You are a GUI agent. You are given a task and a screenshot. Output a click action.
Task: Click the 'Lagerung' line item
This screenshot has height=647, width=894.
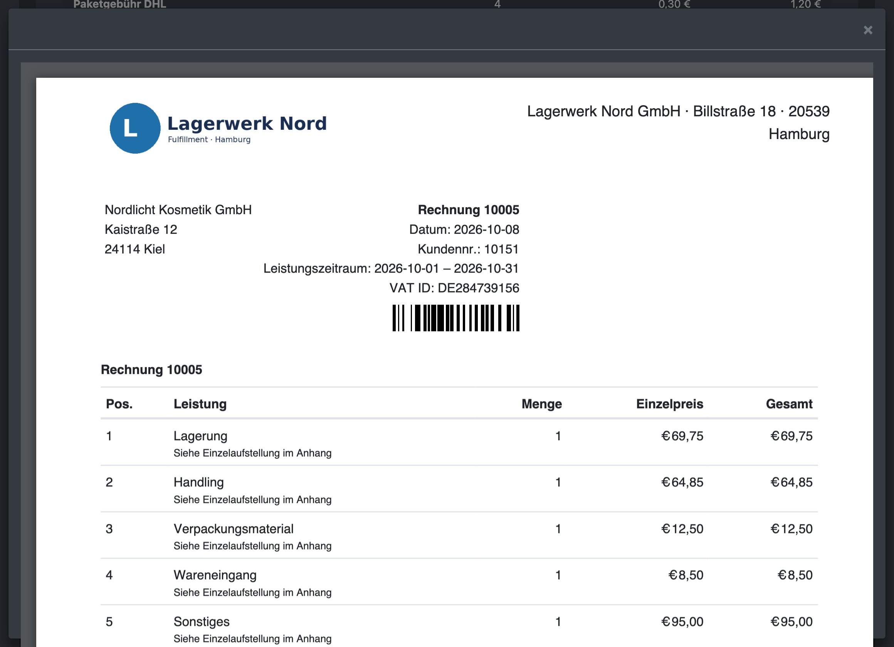coord(200,436)
